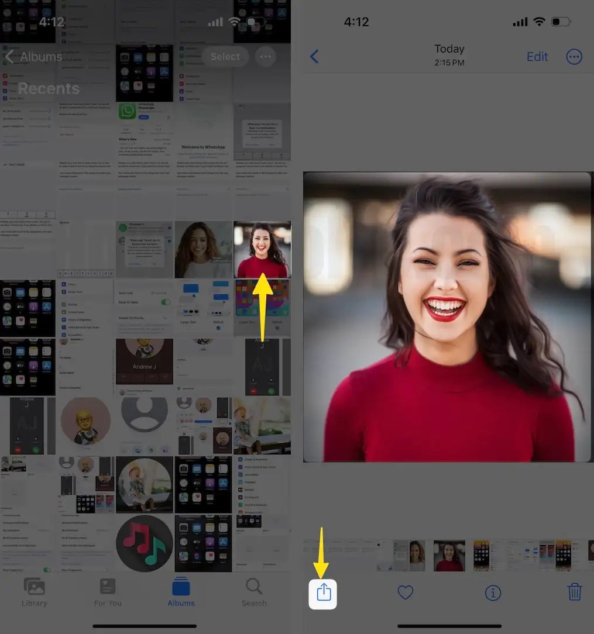Open the smiling woman photo thumbnail
This screenshot has height=634, width=594.
(262, 249)
